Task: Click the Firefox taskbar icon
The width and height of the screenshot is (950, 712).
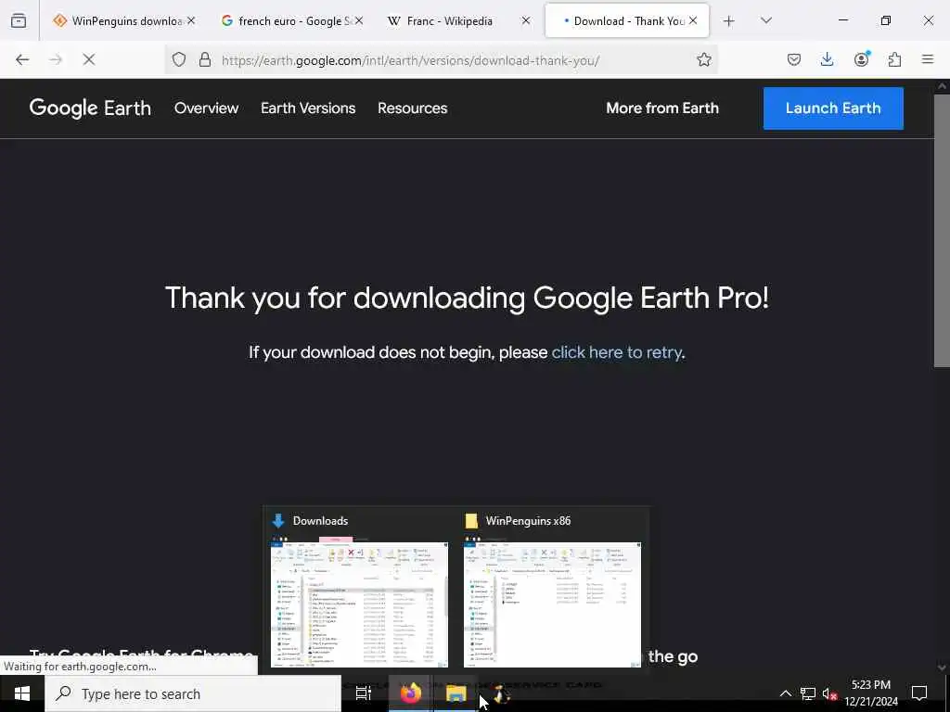Action: pos(410,693)
